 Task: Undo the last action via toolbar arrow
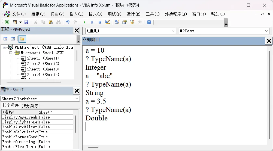68,22
